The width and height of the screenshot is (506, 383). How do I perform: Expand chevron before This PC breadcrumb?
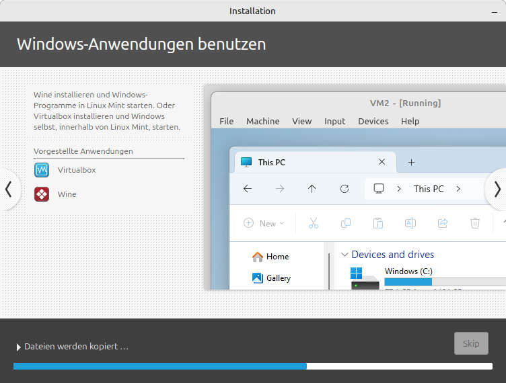point(399,189)
